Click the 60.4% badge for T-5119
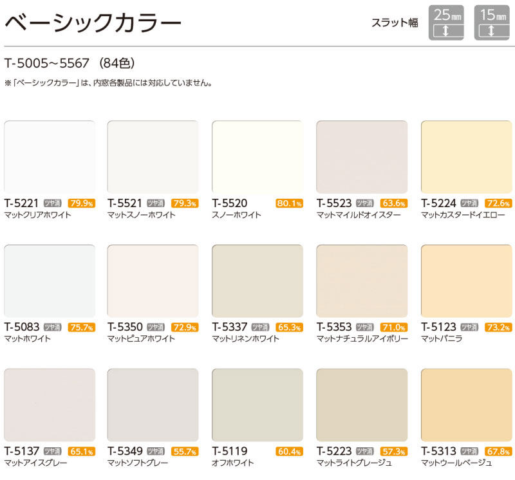Image resolution: width=515 pixels, height=480 pixels. pos(289,452)
